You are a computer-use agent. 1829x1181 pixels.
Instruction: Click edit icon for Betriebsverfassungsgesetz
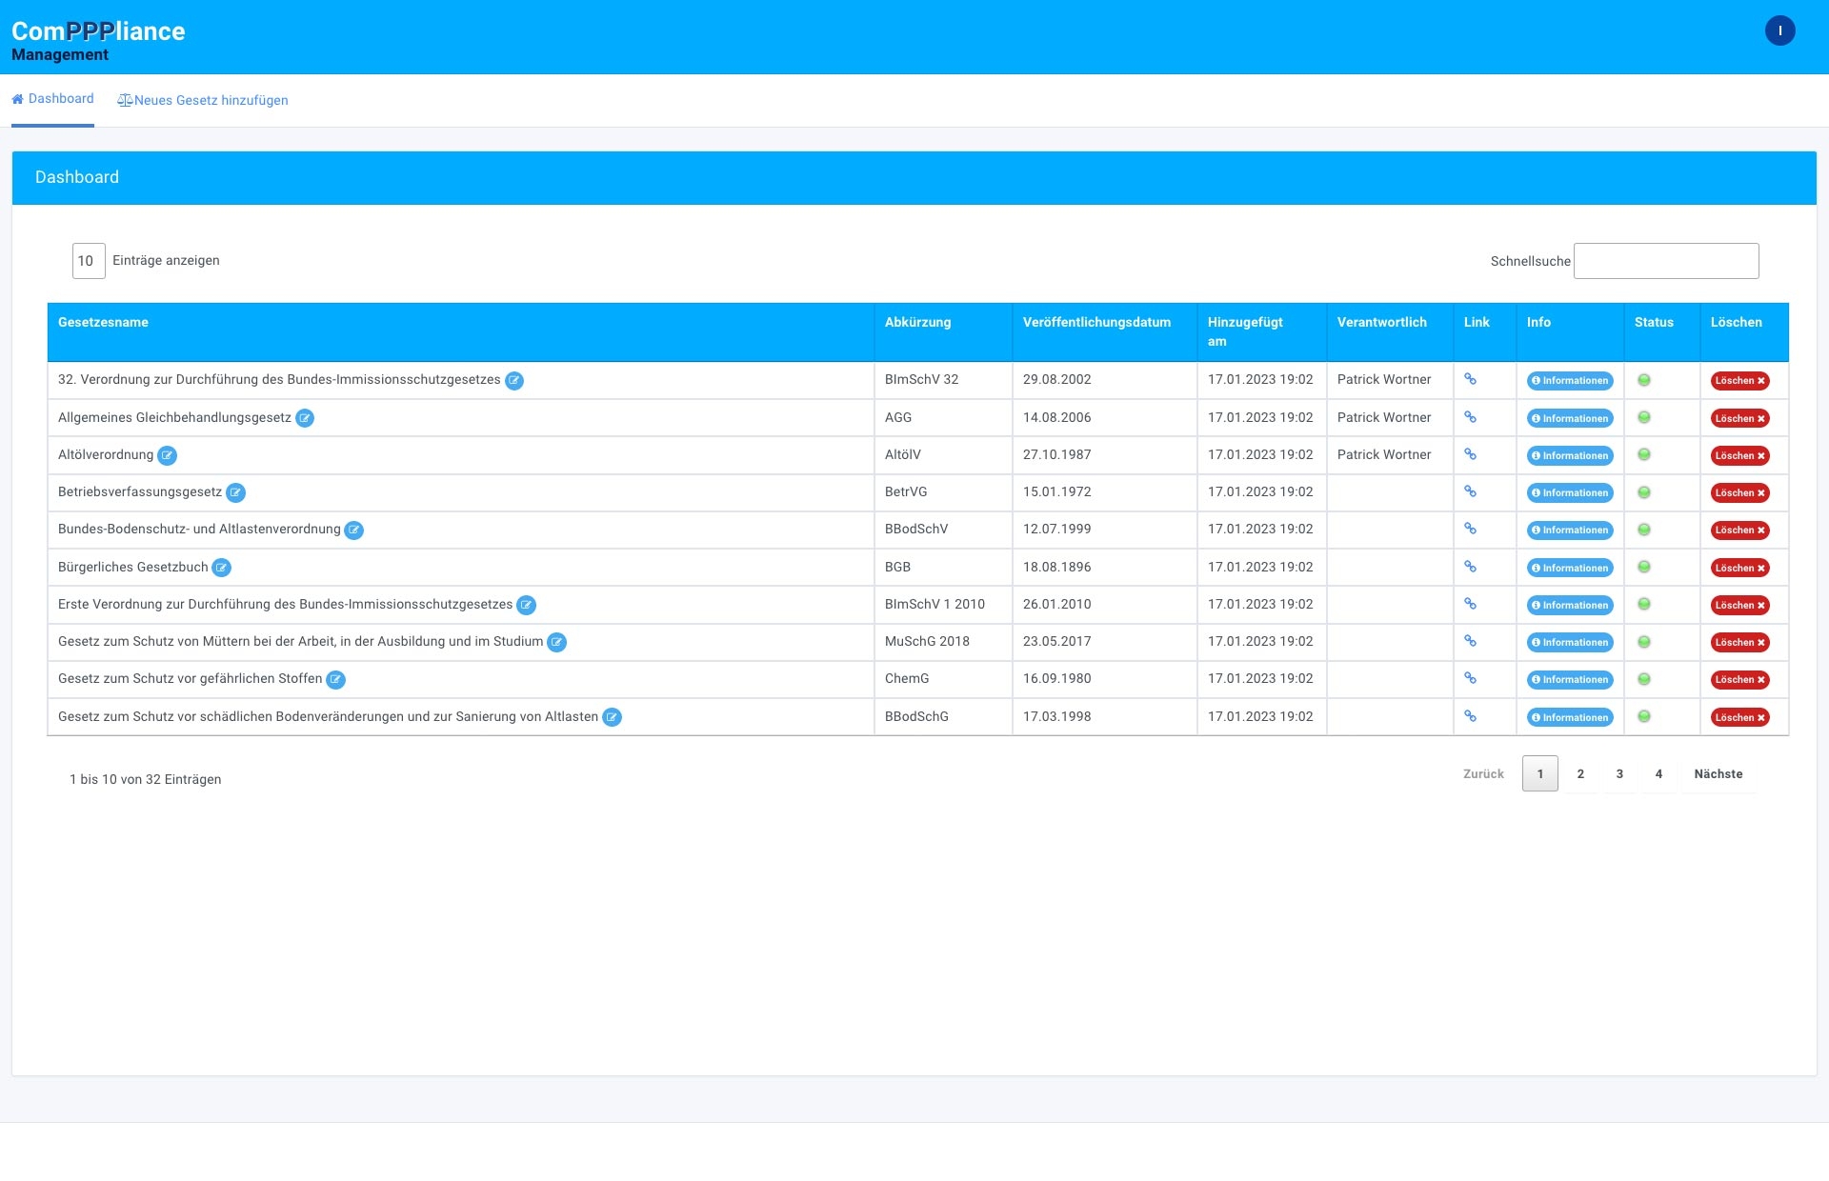(x=235, y=492)
